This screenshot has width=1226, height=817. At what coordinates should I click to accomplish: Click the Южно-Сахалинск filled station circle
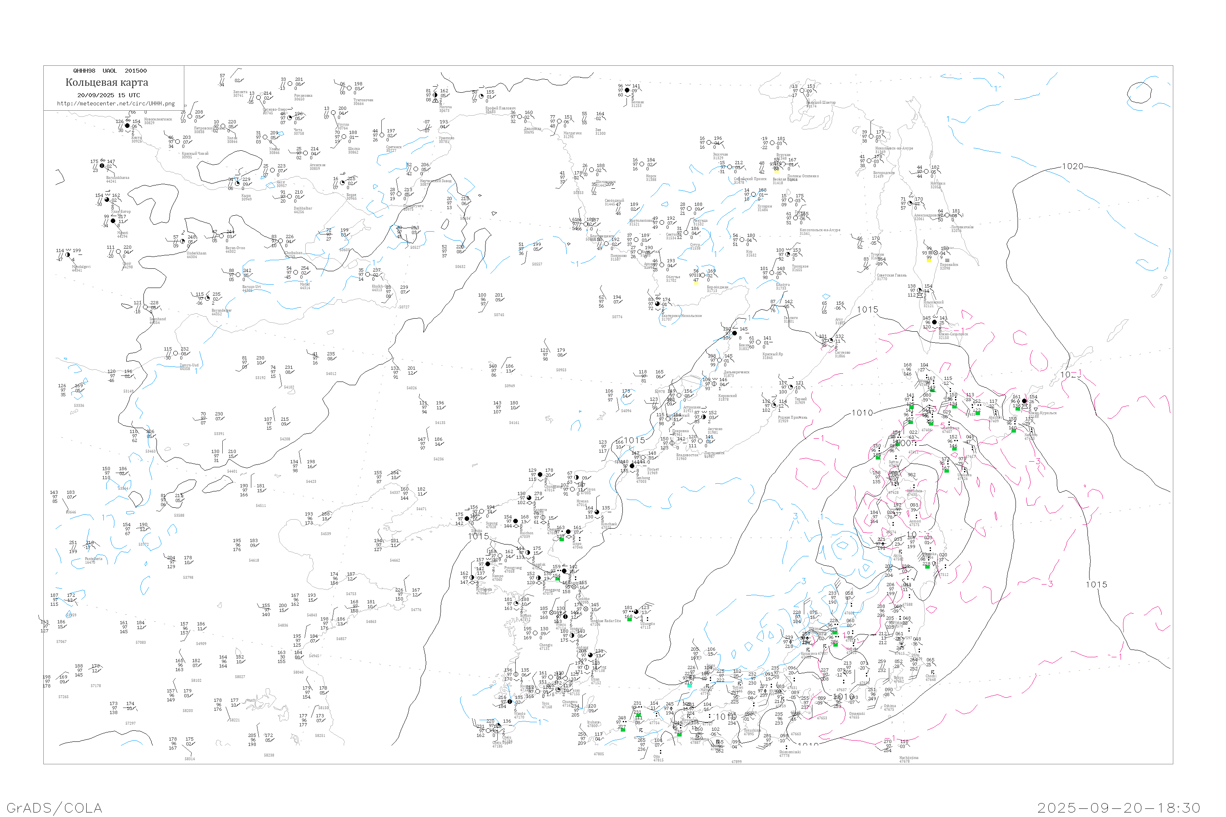[x=934, y=322]
